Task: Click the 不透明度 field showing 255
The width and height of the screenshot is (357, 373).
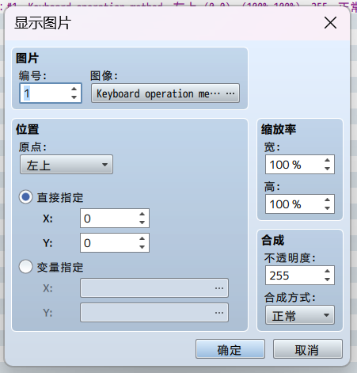Action: point(300,276)
